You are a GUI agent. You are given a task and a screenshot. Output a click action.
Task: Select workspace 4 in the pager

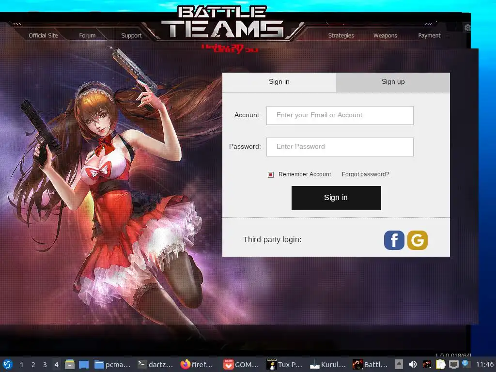point(56,365)
